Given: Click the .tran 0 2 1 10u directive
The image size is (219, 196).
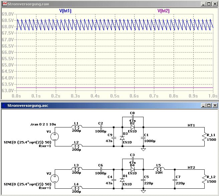Looking at the screenshot, I should pyautogui.click(x=43, y=124).
